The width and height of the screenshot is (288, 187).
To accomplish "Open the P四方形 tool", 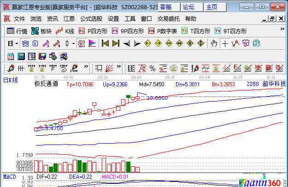I will point(93,31).
